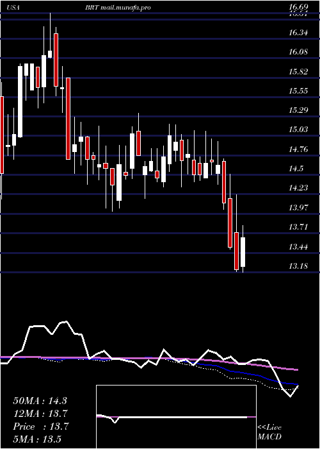Click the last white candlestick on the right

point(243,252)
